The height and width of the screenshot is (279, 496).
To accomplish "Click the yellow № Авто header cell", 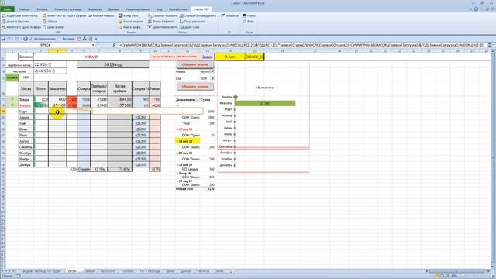I will (x=229, y=57).
